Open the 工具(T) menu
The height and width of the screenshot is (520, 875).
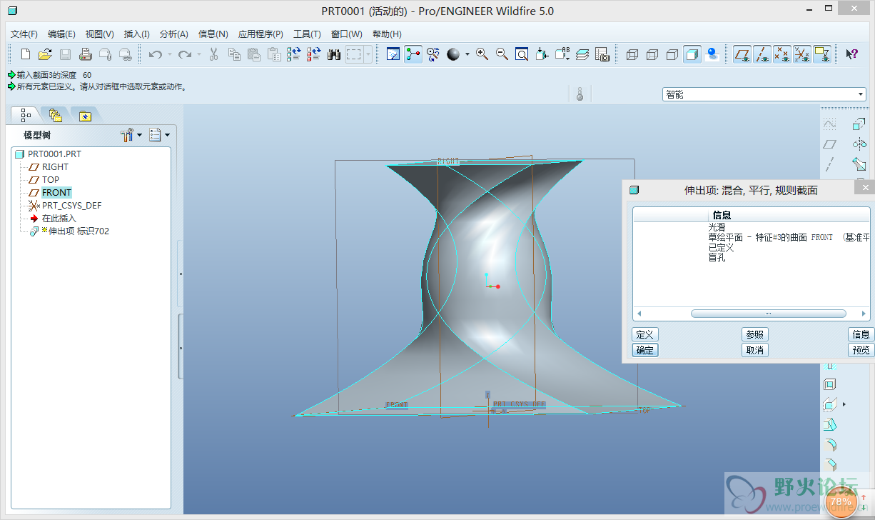tap(308, 34)
